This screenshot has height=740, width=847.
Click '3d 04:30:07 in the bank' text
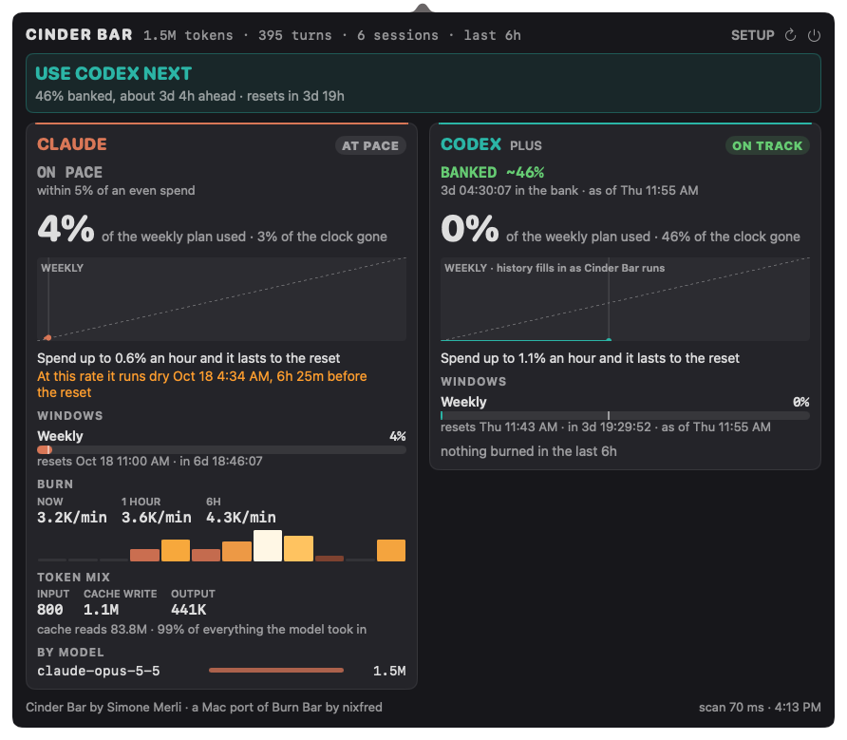(509, 190)
